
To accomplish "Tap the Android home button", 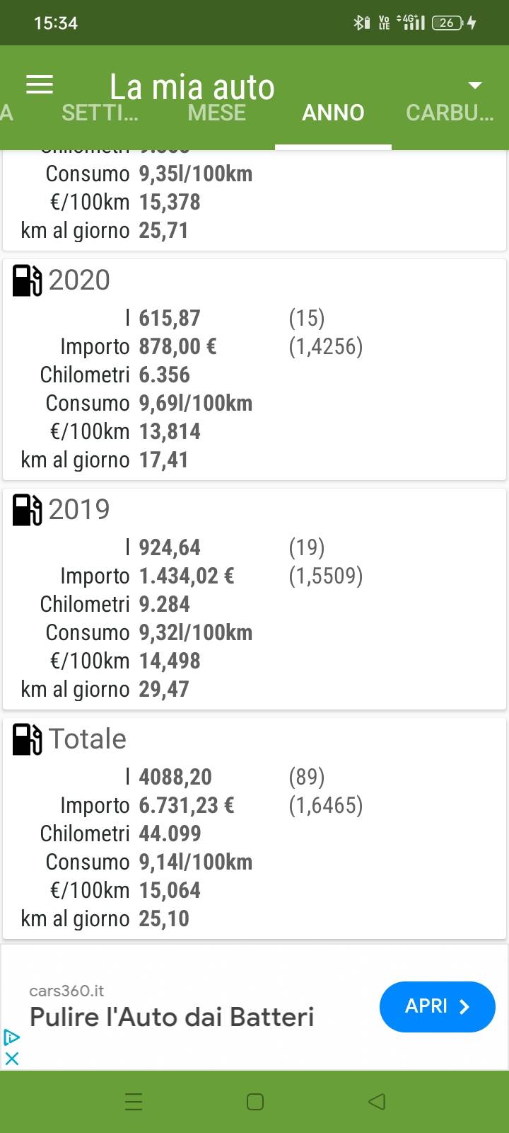I will 255,1102.
